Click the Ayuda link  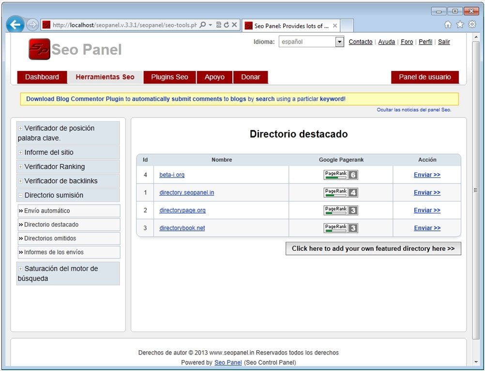(x=387, y=42)
